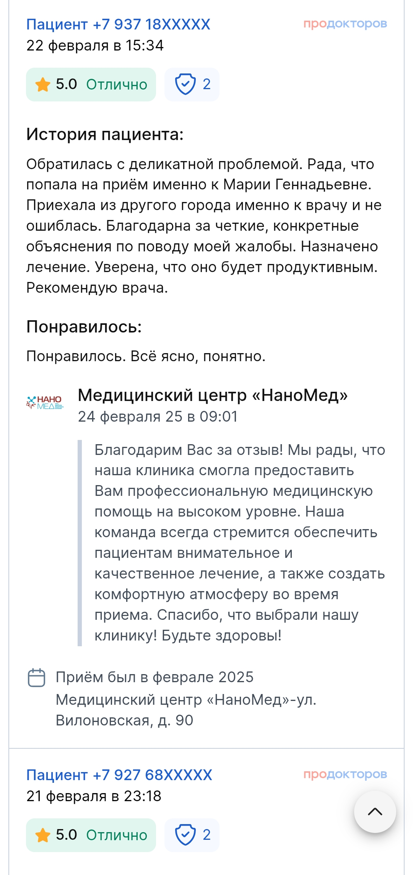The width and height of the screenshot is (413, 875).
Task: Open Медицинский центр «НаноМед» reply header
Action: (x=213, y=395)
